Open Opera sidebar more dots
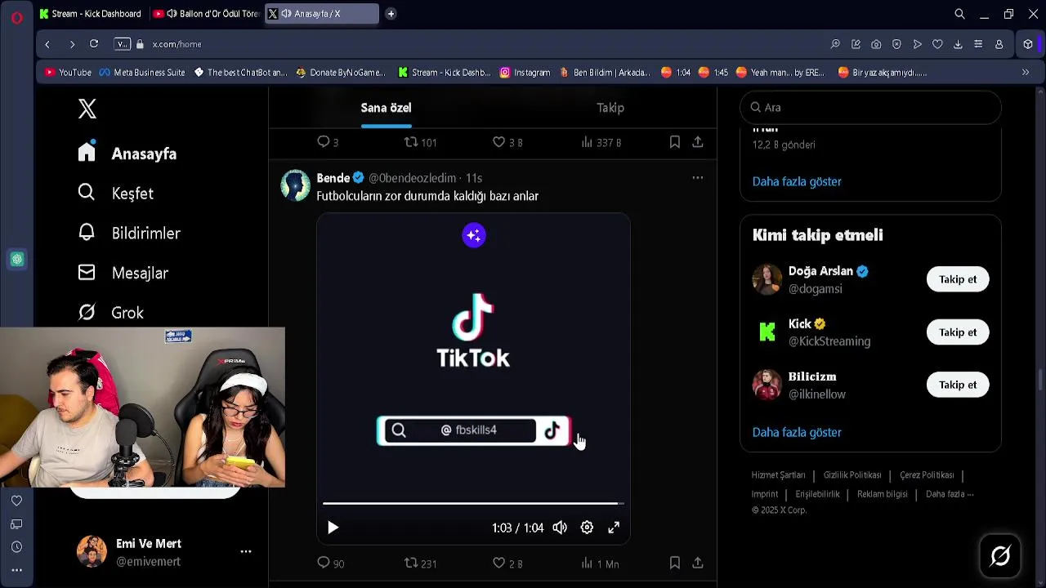This screenshot has height=588, width=1046. tap(16, 570)
